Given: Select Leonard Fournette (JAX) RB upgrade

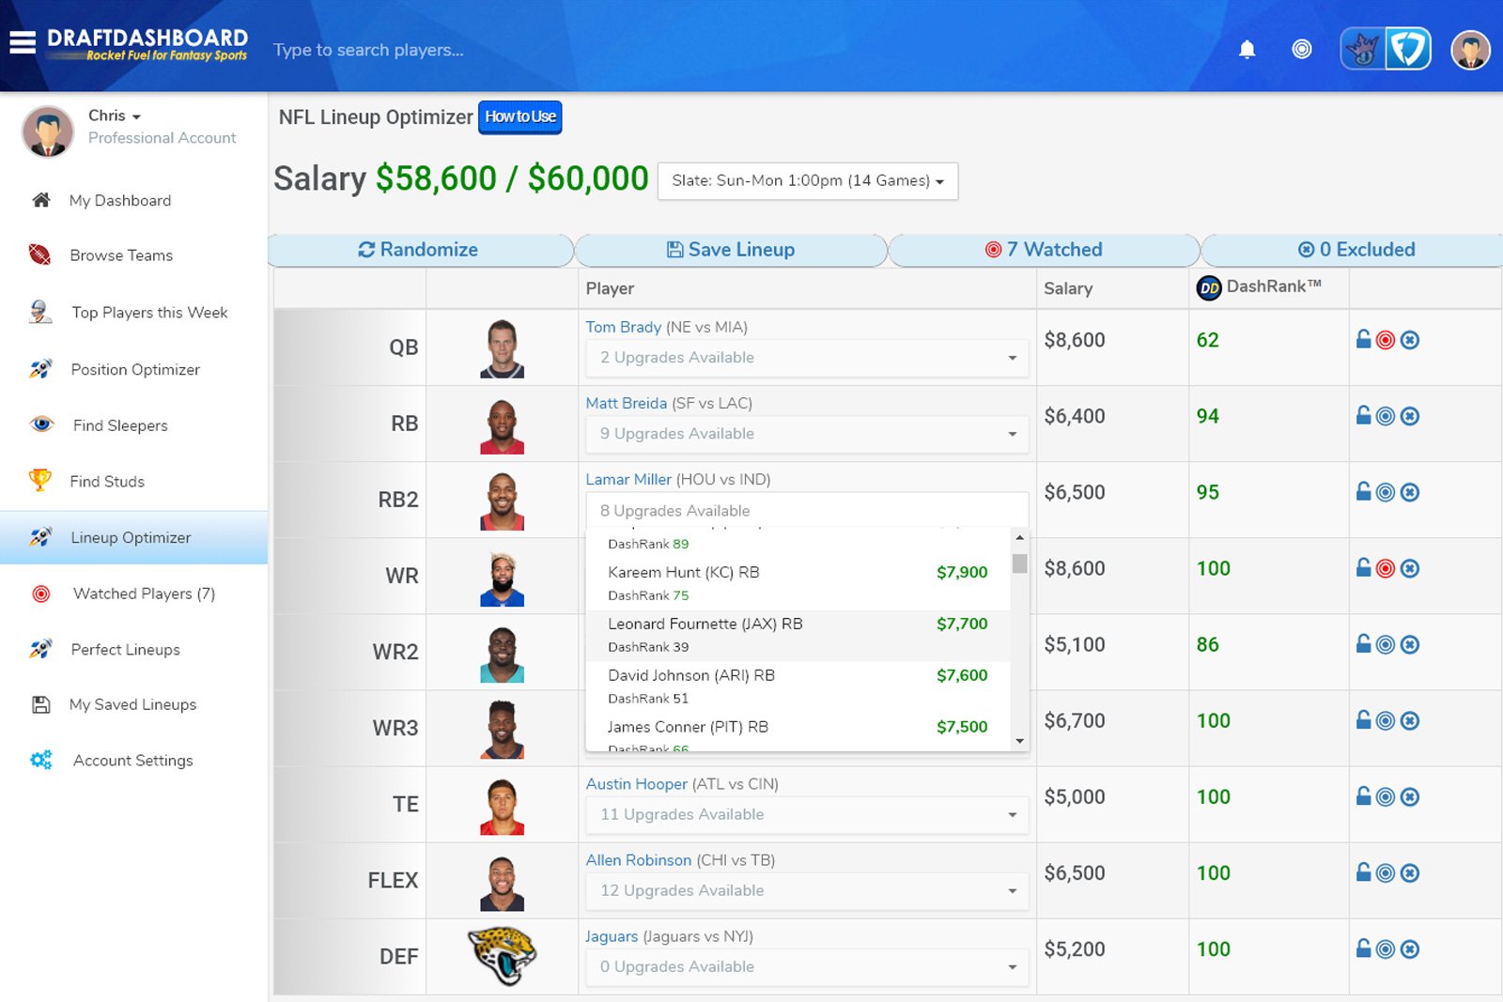Looking at the screenshot, I should click(x=798, y=635).
